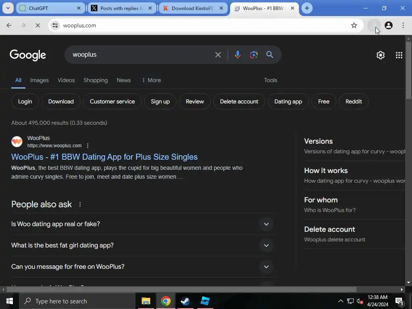The height and width of the screenshot is (309, 412).
Task: Click the WooPlus heart favicon in result
Action: click(x=17, y=142)
